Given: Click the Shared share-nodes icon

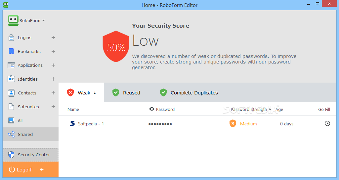Looking at the screenshot, I should pos(11,134).
